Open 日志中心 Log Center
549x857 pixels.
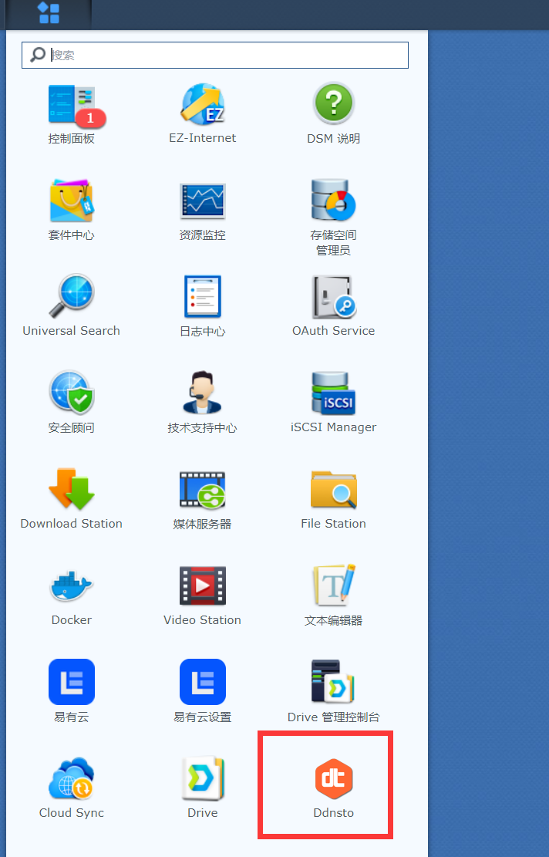(x=203, y=306)
